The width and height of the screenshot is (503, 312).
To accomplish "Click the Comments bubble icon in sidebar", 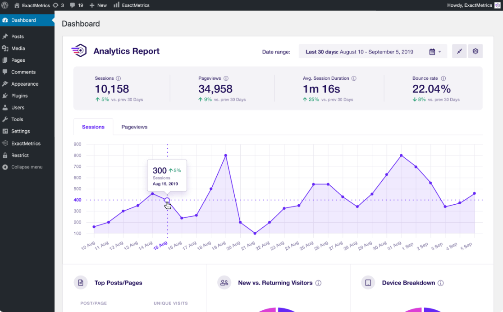I will [5, 72].
